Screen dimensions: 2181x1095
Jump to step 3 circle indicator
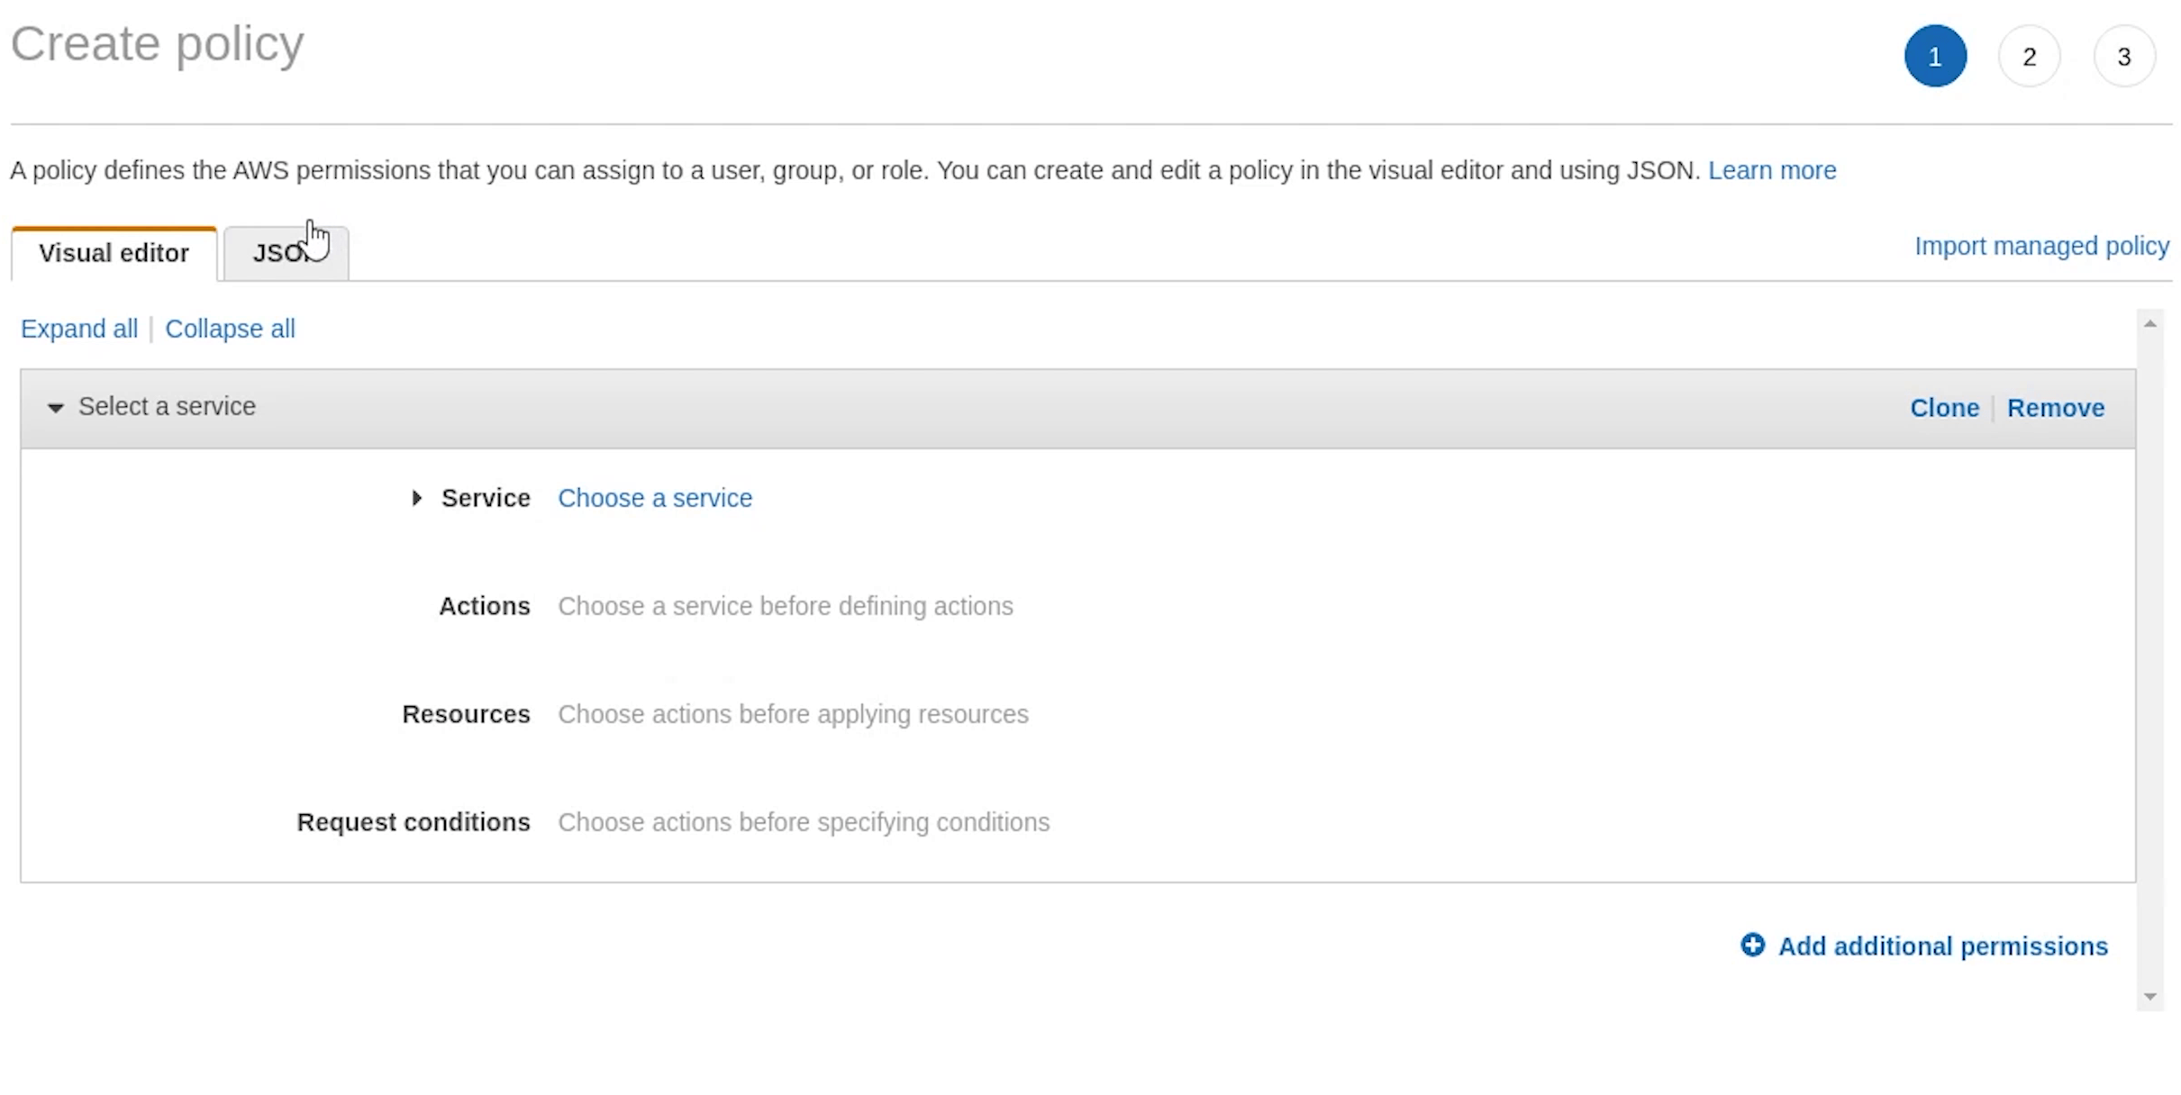pyautogui.click(x=2123, y=57)
